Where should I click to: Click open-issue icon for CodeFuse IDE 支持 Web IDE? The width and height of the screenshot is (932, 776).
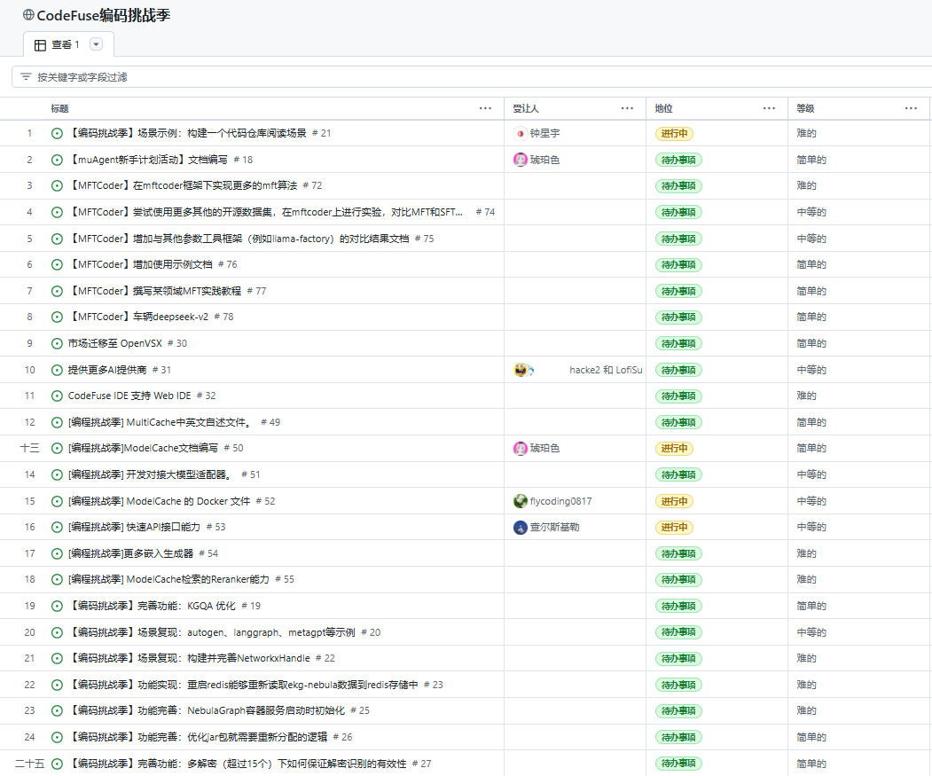click(x=57, y=396)
